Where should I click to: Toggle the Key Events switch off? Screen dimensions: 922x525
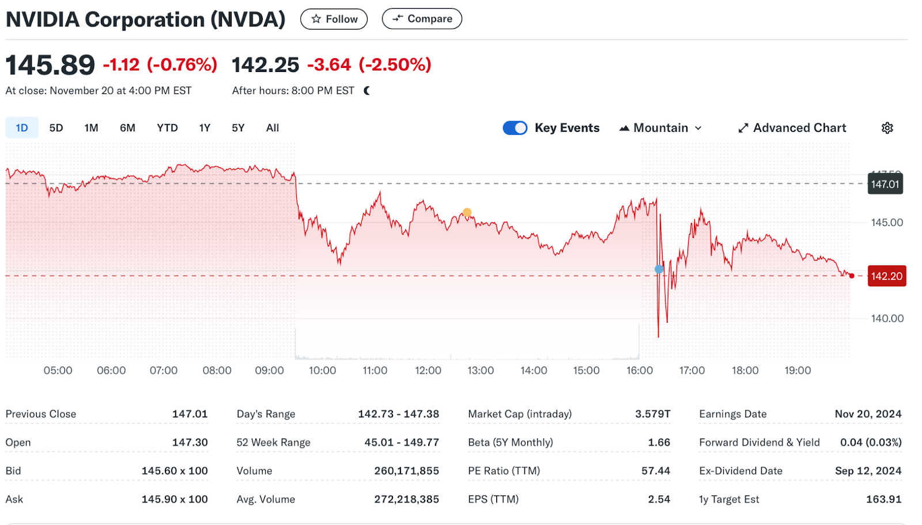click(515, 128)
